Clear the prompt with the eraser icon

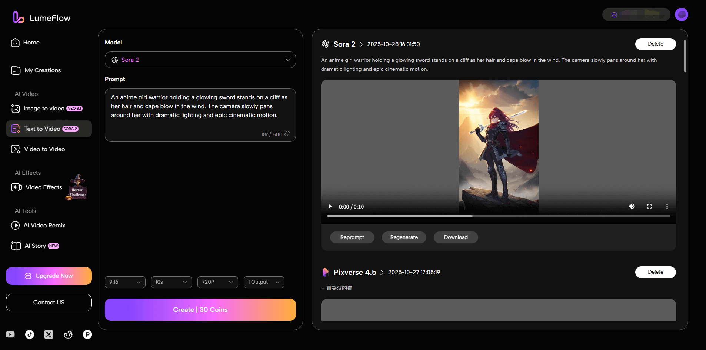tap(288, 134)
